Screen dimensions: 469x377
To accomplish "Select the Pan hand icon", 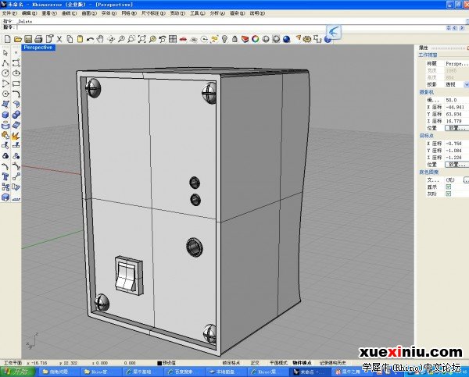I will [100, 39].
